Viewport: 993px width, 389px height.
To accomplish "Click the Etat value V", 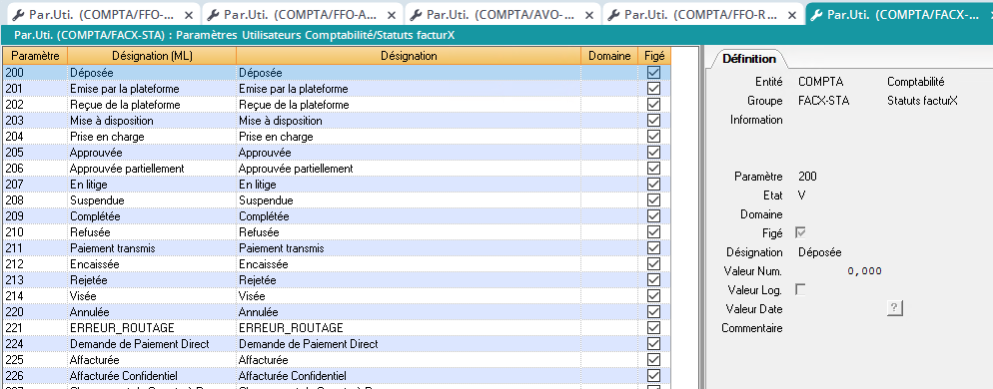I will click(802, 195).
